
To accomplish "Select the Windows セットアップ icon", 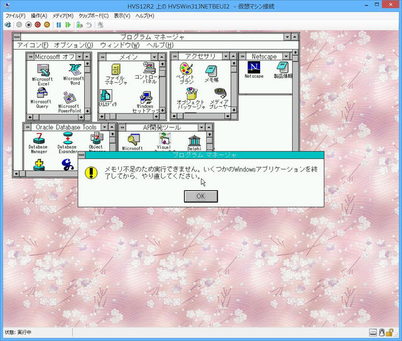I will pyautogui.click(x=146, y=102).
